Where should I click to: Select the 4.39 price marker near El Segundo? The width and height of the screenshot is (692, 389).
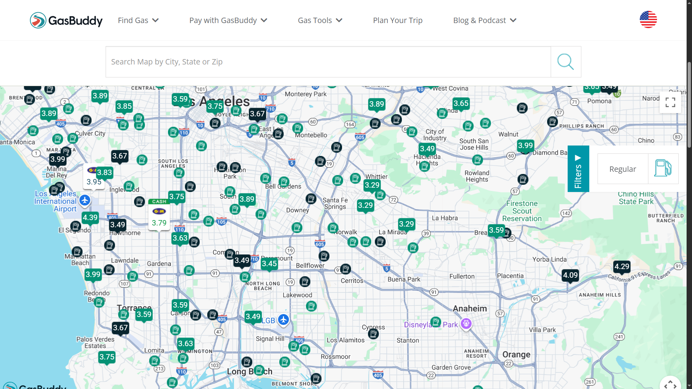point(90,218)
